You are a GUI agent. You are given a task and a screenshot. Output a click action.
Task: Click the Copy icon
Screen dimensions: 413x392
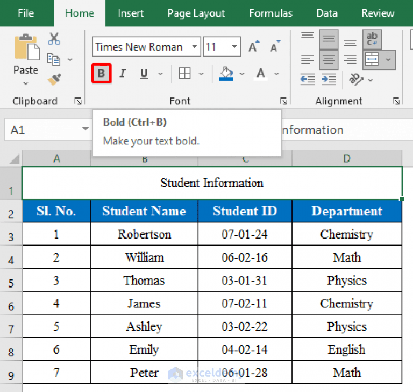pyautogui.click(x=53, y=59)
